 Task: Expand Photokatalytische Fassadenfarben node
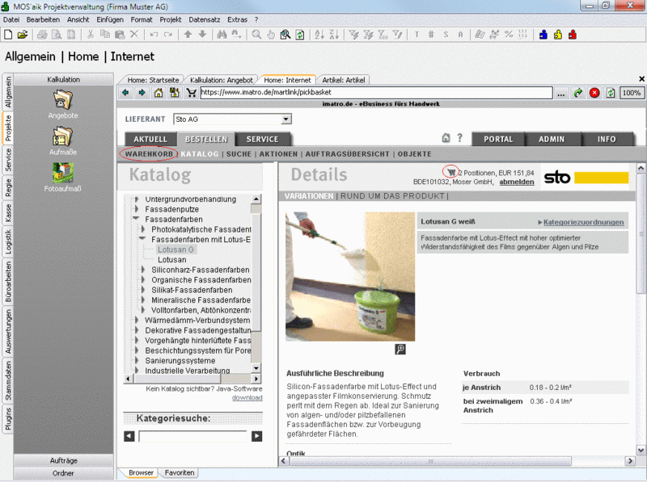(143, 229)
